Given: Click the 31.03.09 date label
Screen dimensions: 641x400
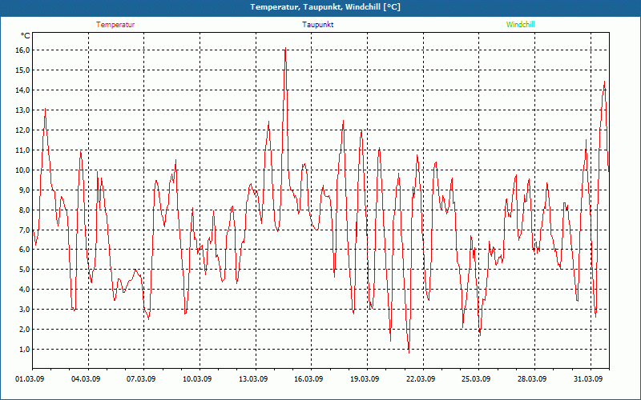Looking at the screenshot, I should click(x=588, y=378).
